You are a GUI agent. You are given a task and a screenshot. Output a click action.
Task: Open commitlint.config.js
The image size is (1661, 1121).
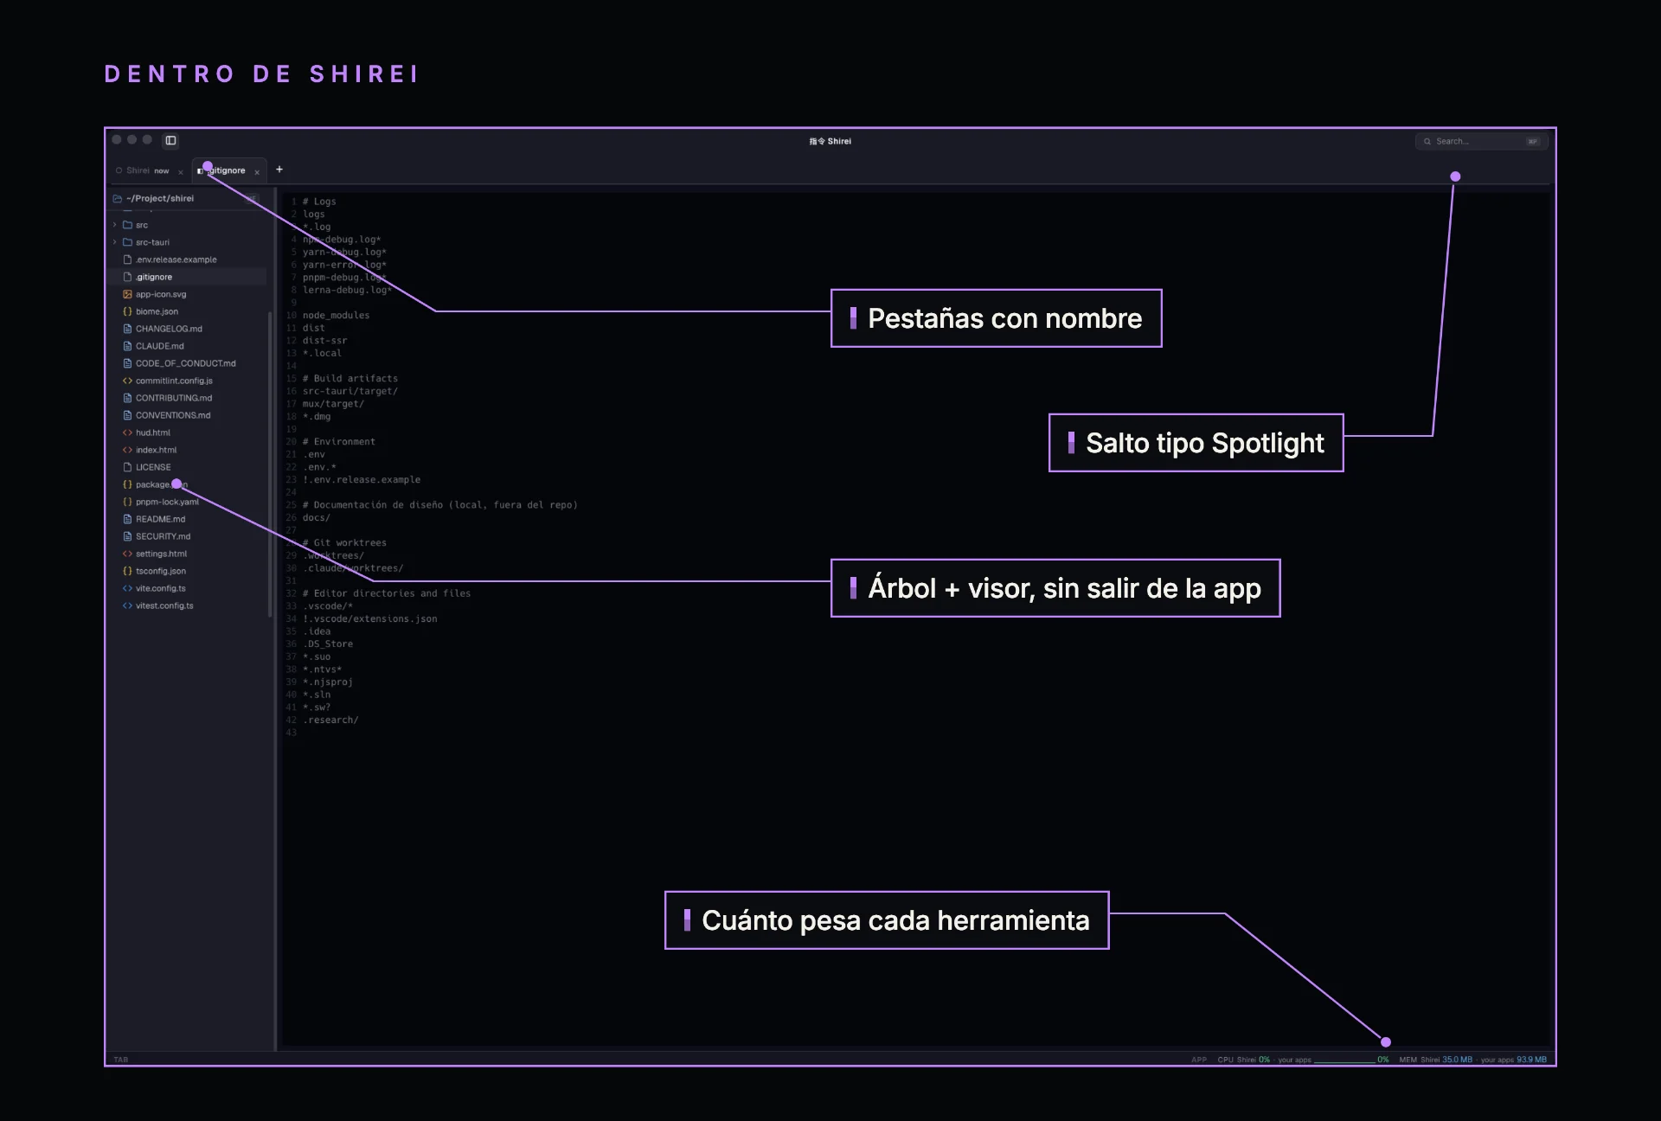pos(174,381)
